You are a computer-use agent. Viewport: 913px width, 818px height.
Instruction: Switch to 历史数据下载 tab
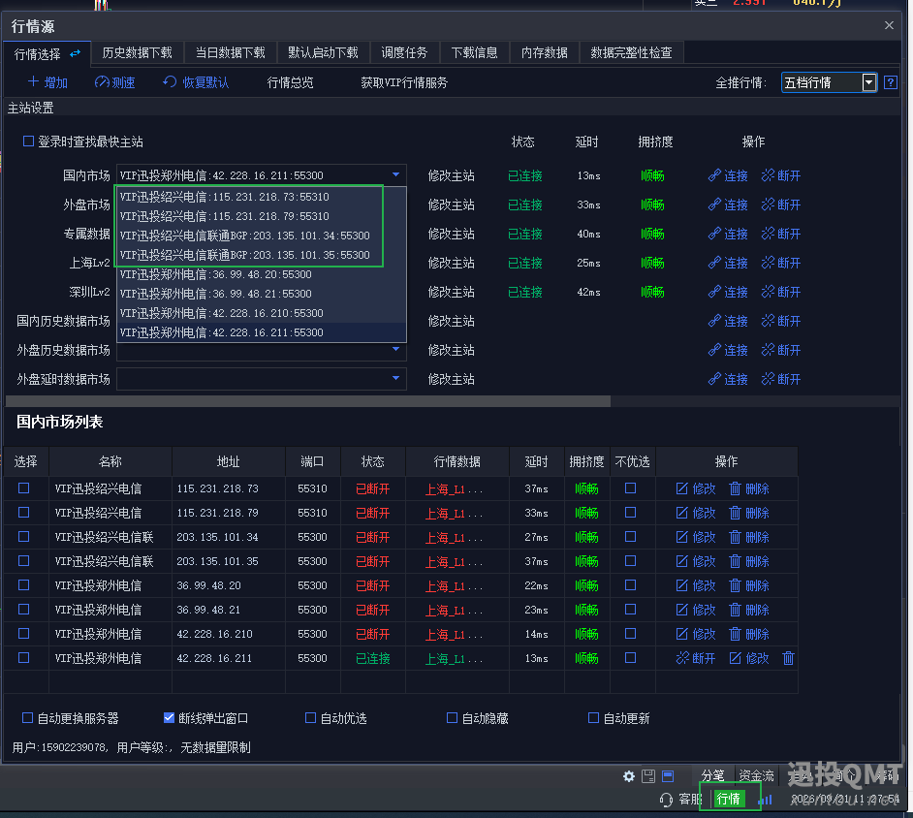(138, 53)
